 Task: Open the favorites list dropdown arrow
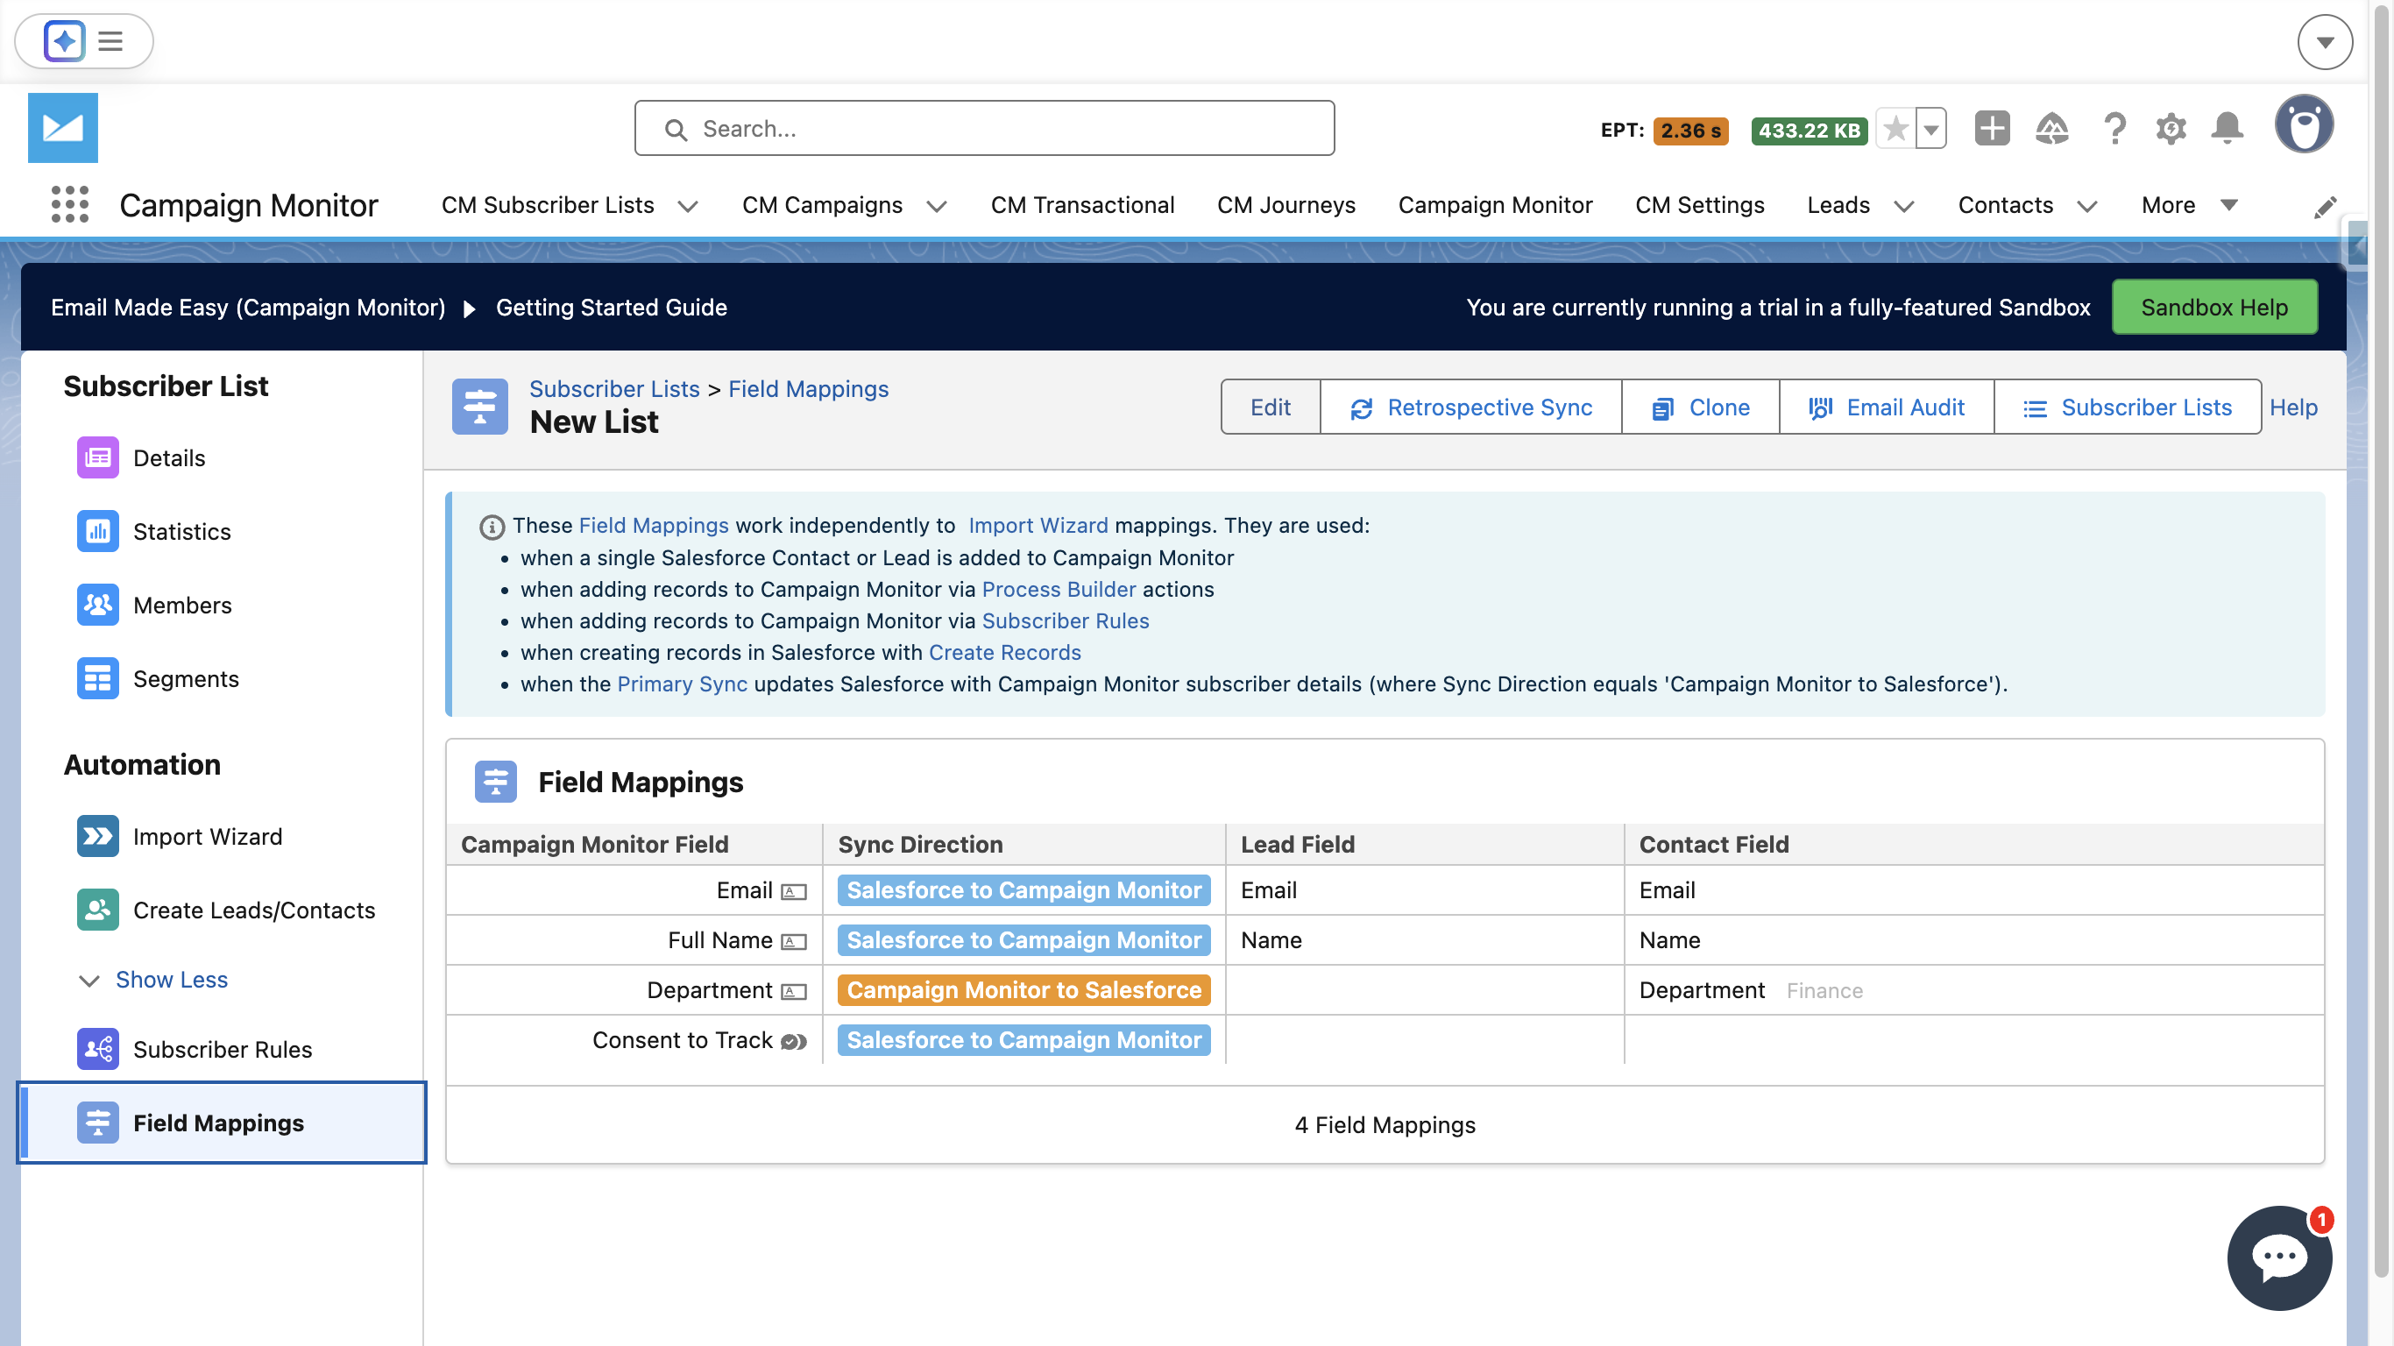point(1931,128)
